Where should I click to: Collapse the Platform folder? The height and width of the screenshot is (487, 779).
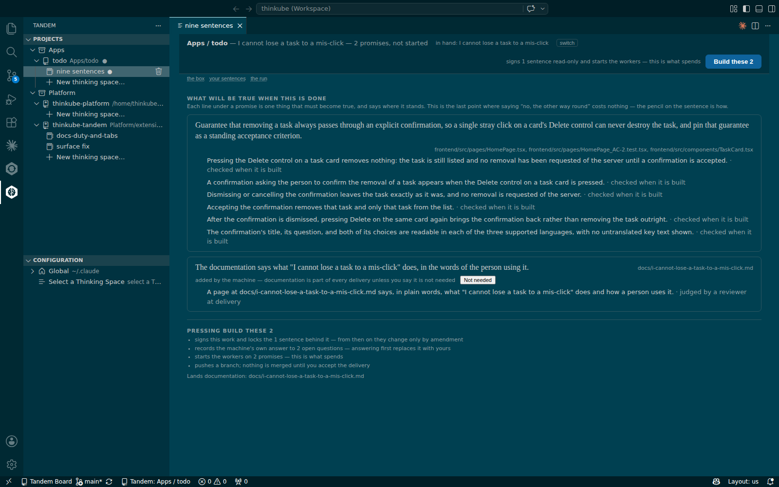33,93
